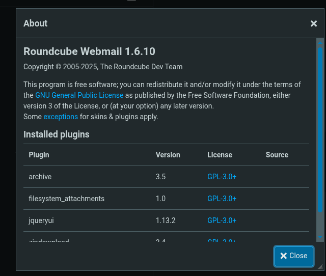The image size is (326, 276).
Task: Select the archive plugin name
Action: [40, 177]
